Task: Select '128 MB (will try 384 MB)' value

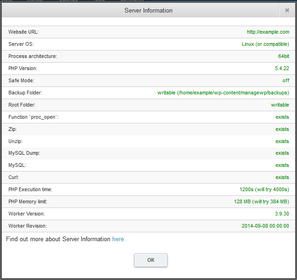Action: [x=261, y=201]
